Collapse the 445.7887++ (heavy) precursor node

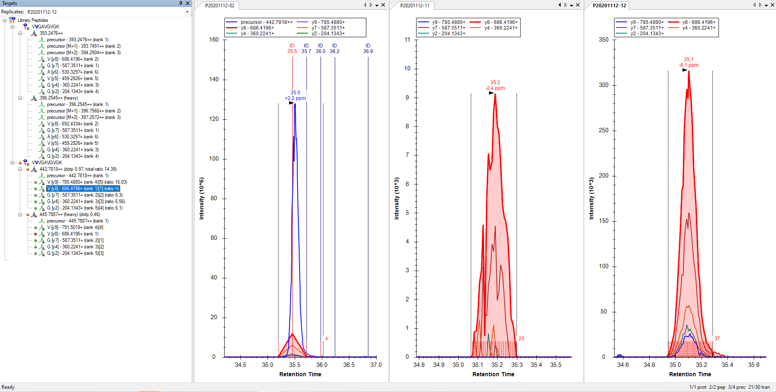pos(20,214)
